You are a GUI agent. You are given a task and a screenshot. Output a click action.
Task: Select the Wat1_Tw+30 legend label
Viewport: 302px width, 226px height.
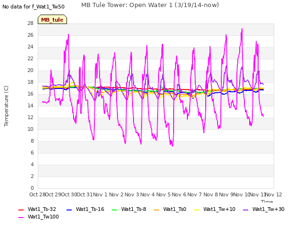click(x=268, y=209)
